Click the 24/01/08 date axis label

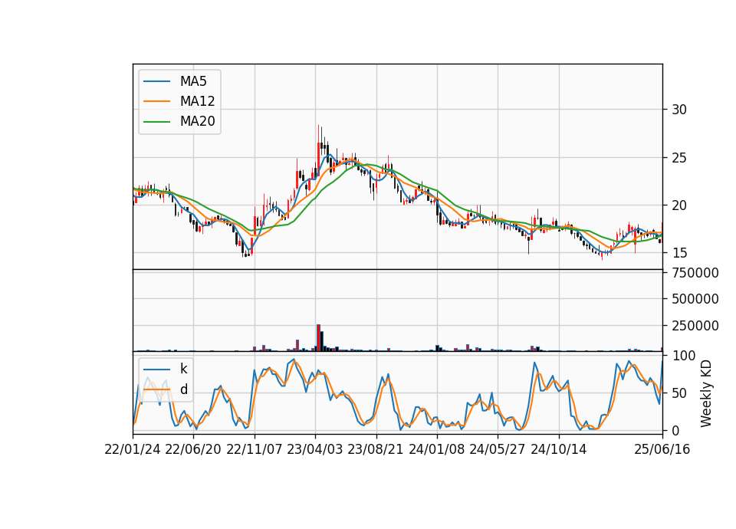(x=436, y=449)
